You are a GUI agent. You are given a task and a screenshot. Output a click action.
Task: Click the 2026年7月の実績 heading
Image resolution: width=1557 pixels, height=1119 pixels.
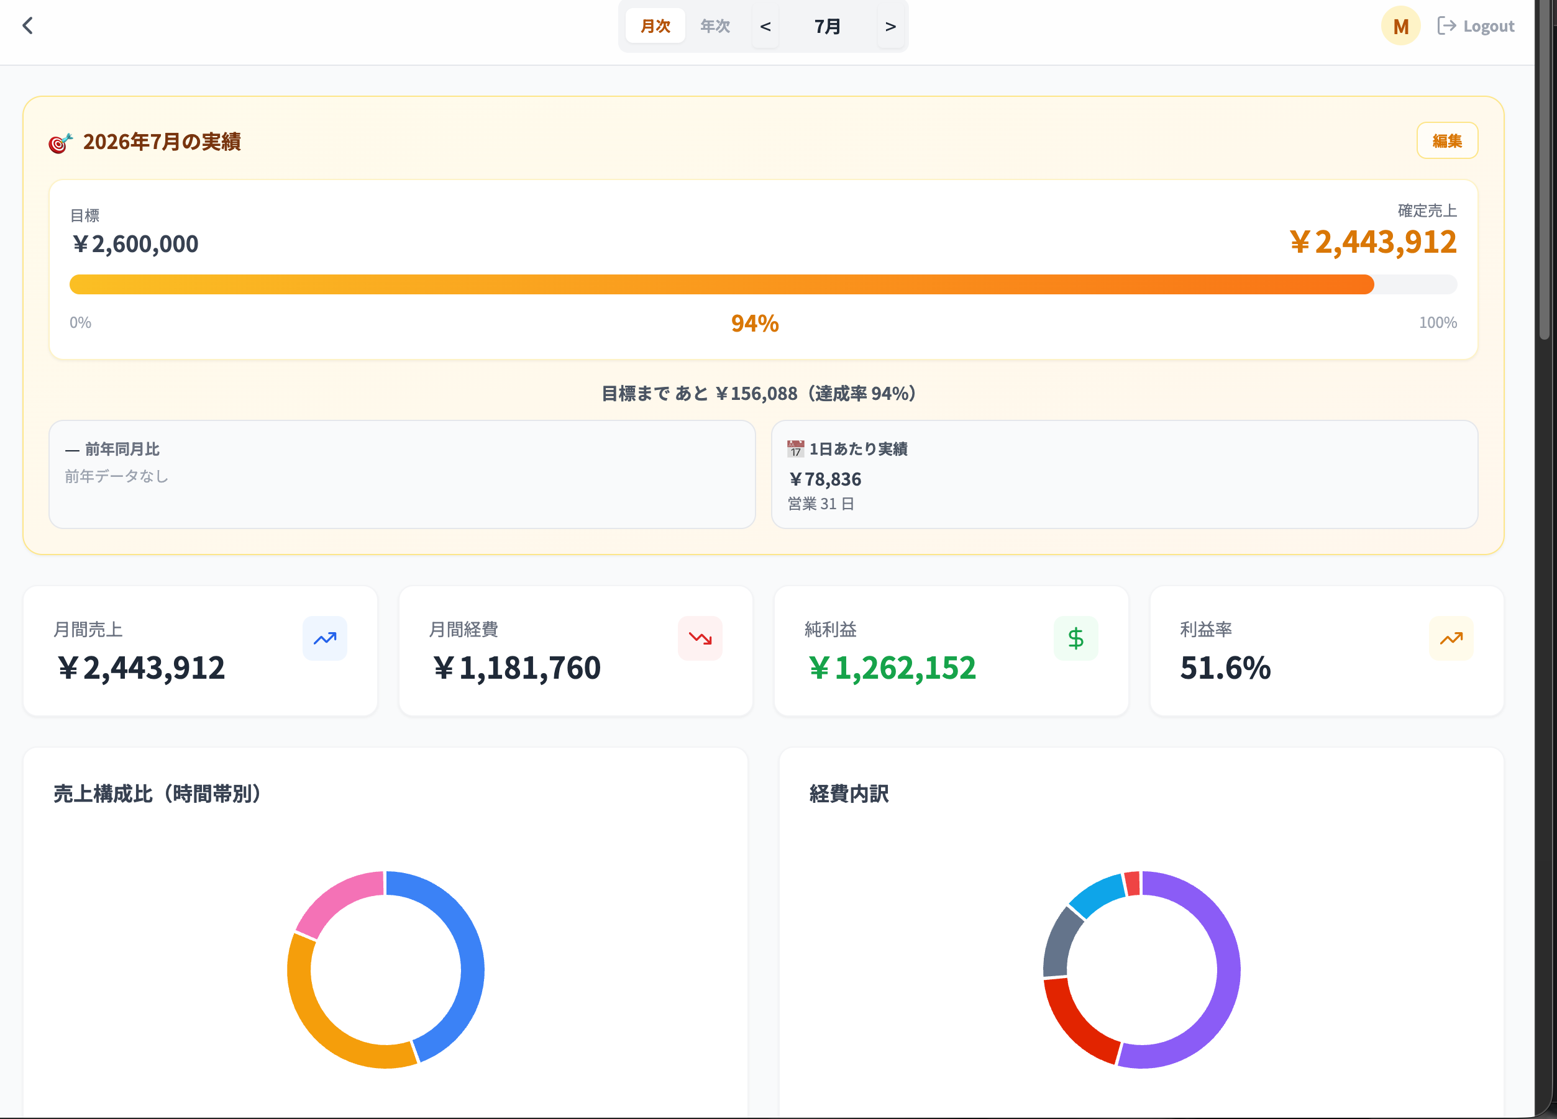pos(162,142)
